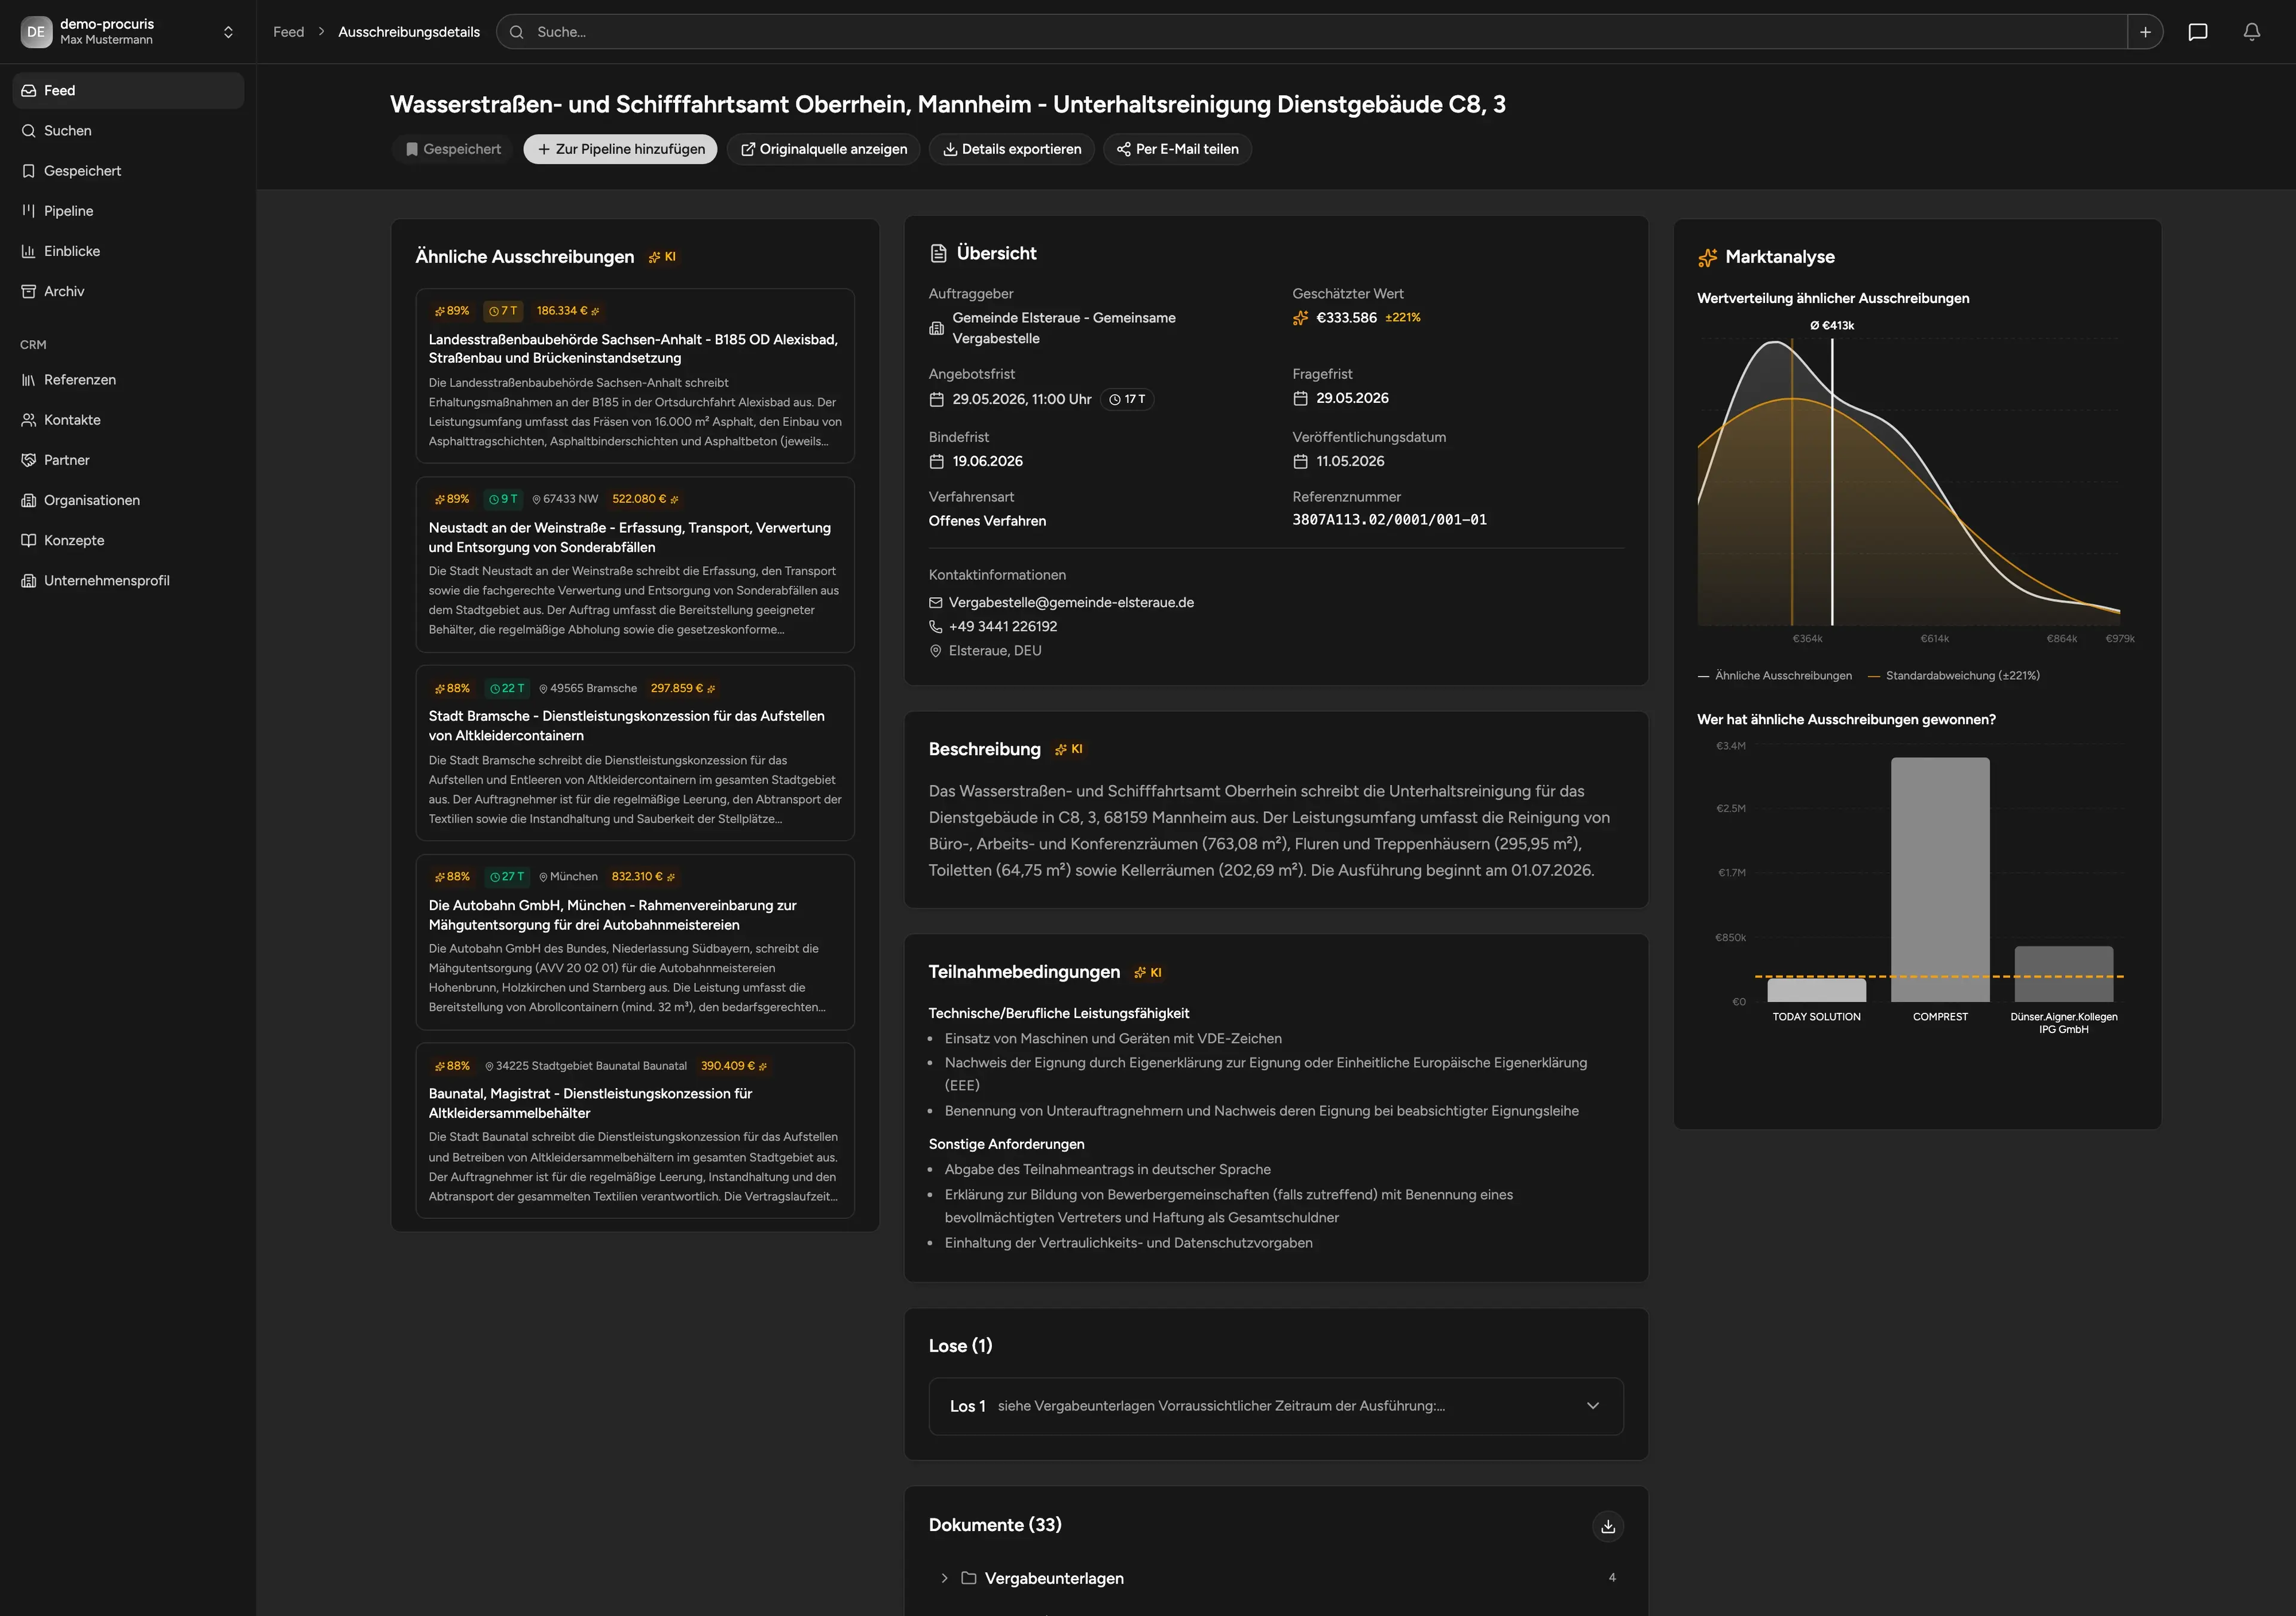This screenshot has width=2296, height=1616.
Task: Open Einblicke in the sidebar
Action: tap(128, 251)
